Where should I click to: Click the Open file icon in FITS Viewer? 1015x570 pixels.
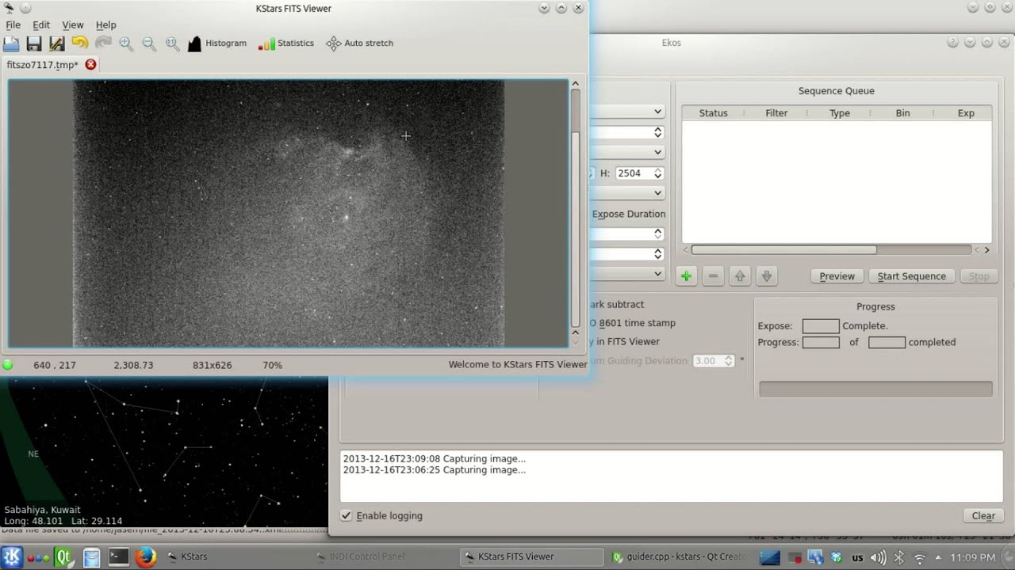point(11,44)
